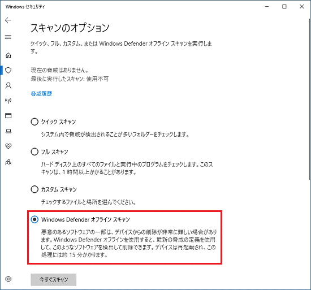
Task: Click チェックするファイルと場所を選んでください text
Action: point(88,202)
